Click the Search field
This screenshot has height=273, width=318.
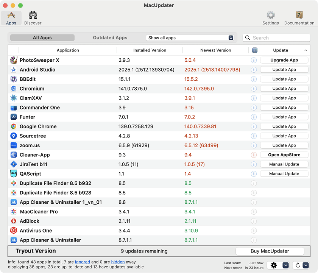(x=280, y=38)
